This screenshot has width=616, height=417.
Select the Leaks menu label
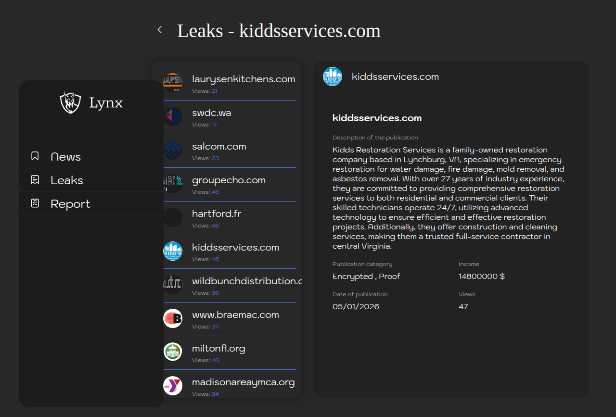pyautogui.click(x=67, y=180)
